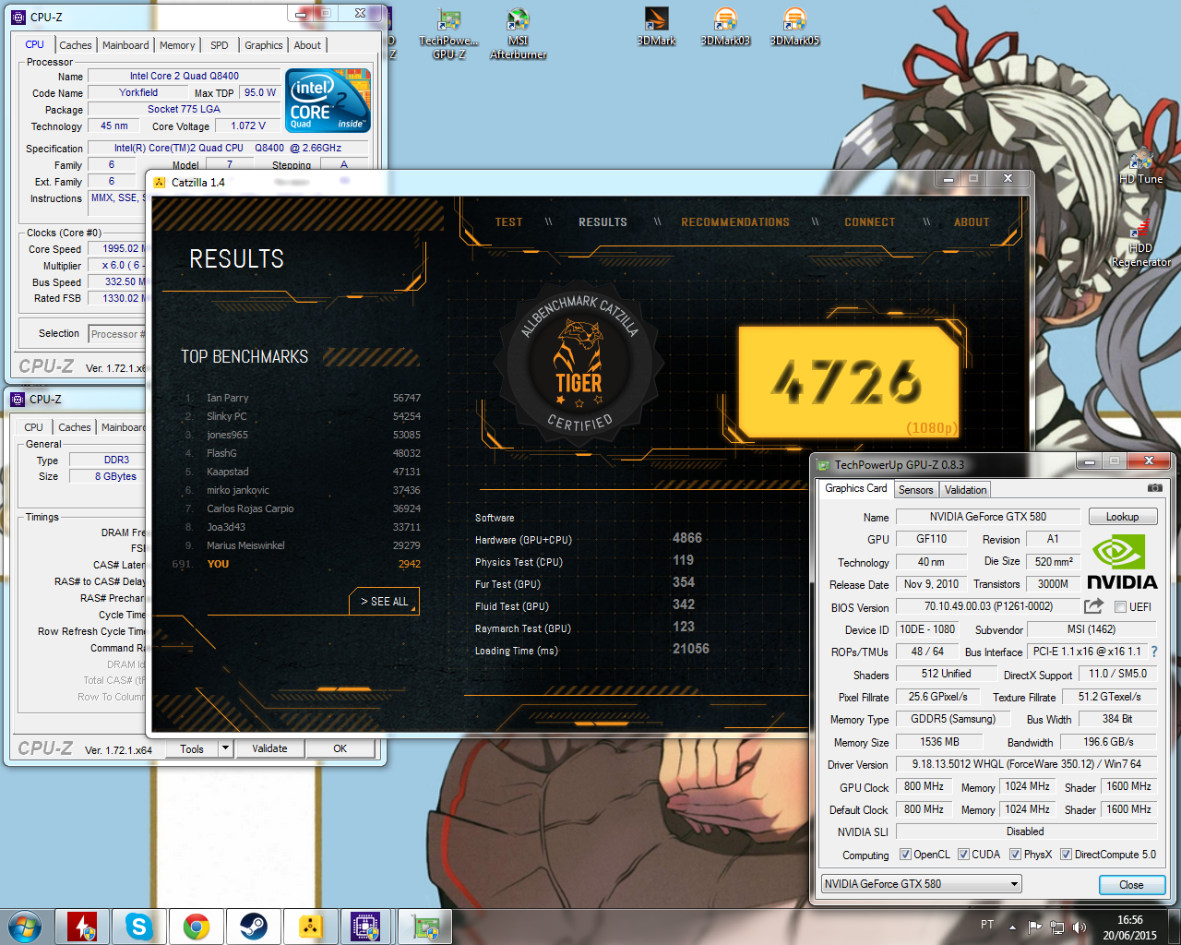
Task: Switch to the Validation tab in GPU-Z
Action: tap(965, 490)
